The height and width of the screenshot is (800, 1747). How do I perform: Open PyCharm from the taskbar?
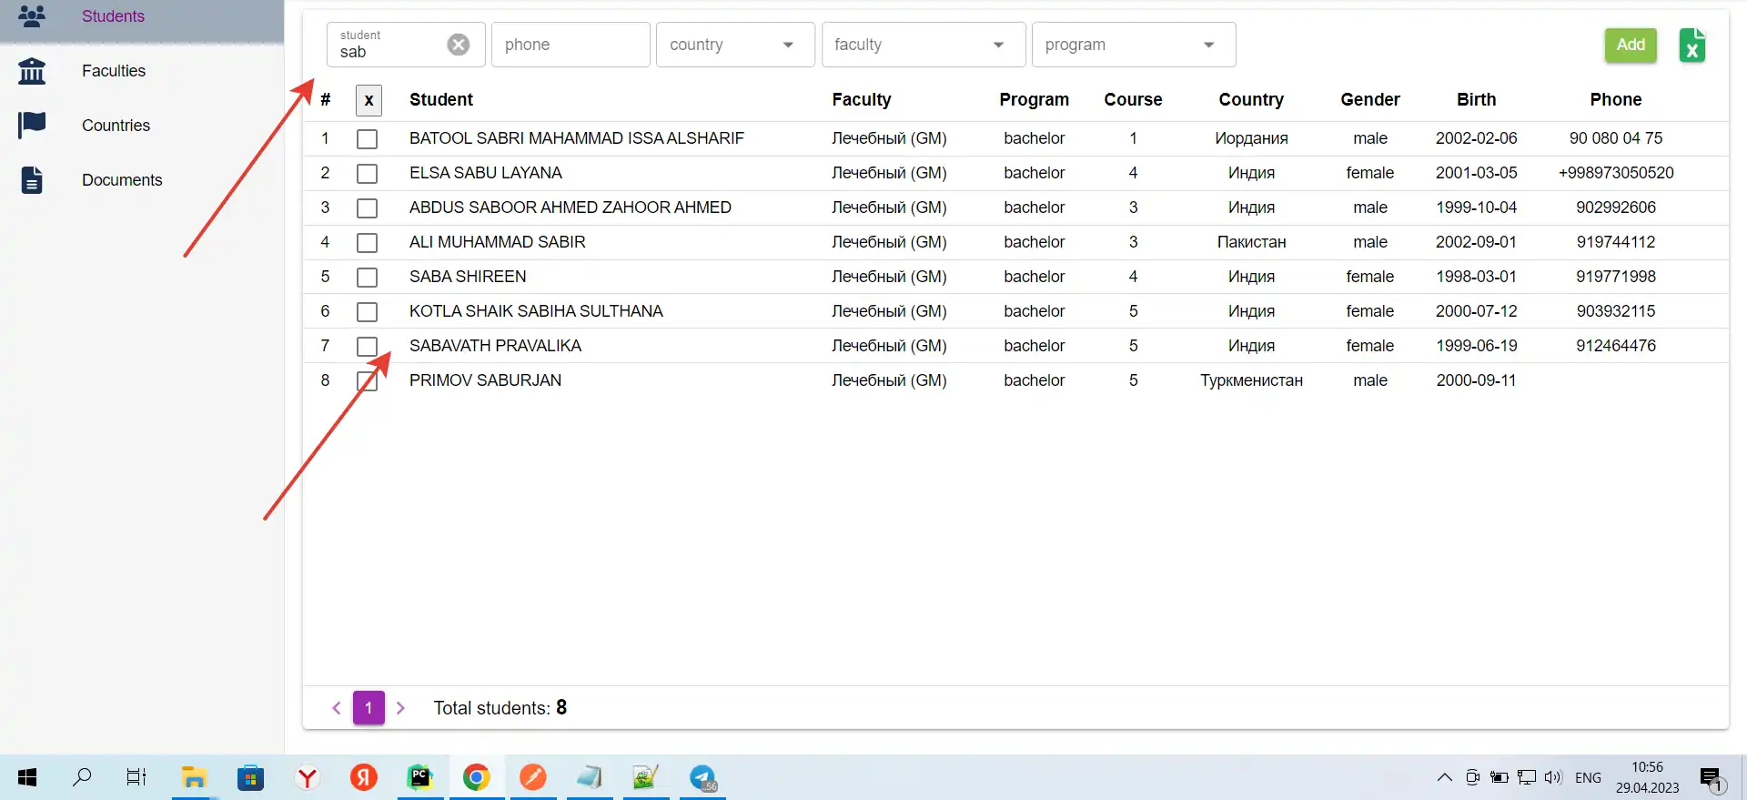coord(419,777)
